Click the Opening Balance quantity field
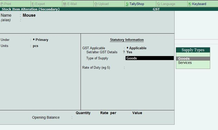Image resolution: width=218 pixels, height=130 pixels. coord(83,117)
